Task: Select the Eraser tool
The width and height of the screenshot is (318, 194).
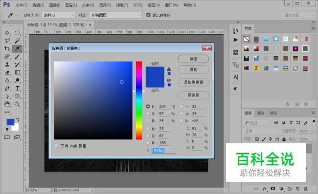Action: point(7,73)
